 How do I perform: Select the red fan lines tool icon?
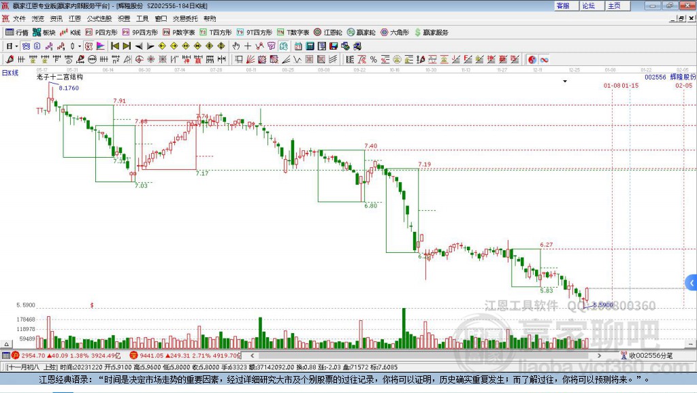(x=250, y=60)
